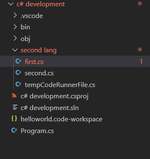Select the second lang folder name
The width and height of the screenshot is (150, 159).
point(39,50)
